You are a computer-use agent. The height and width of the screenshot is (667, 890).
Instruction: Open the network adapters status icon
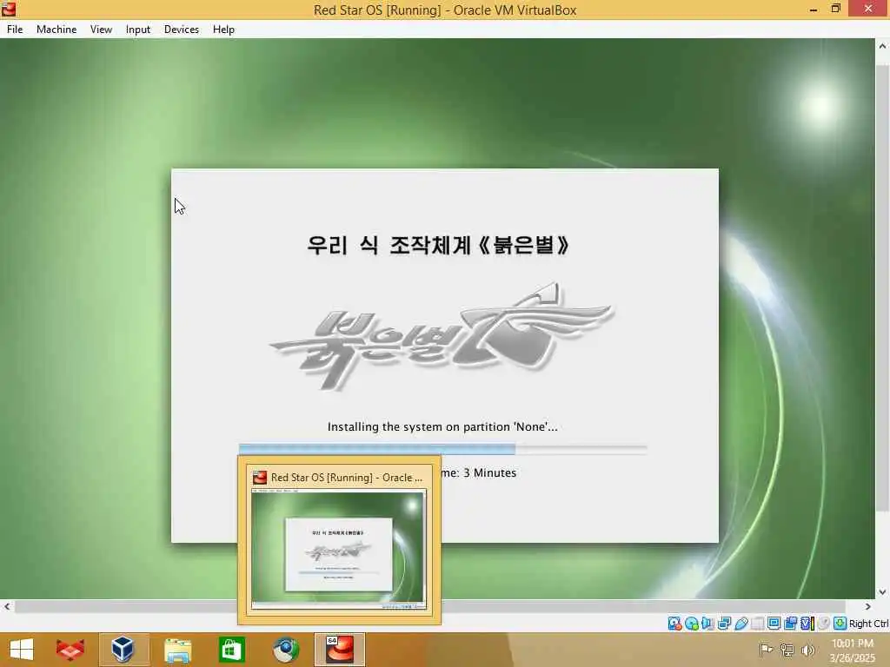724,624
